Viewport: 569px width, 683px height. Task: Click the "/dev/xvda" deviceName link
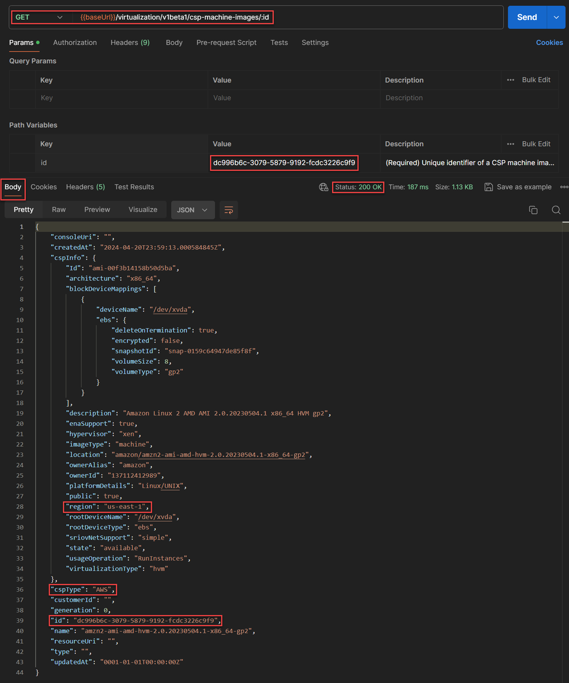[170, 310]
